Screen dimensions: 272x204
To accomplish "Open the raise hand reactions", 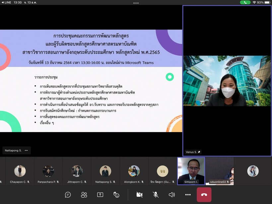I will tap(116, 195).
